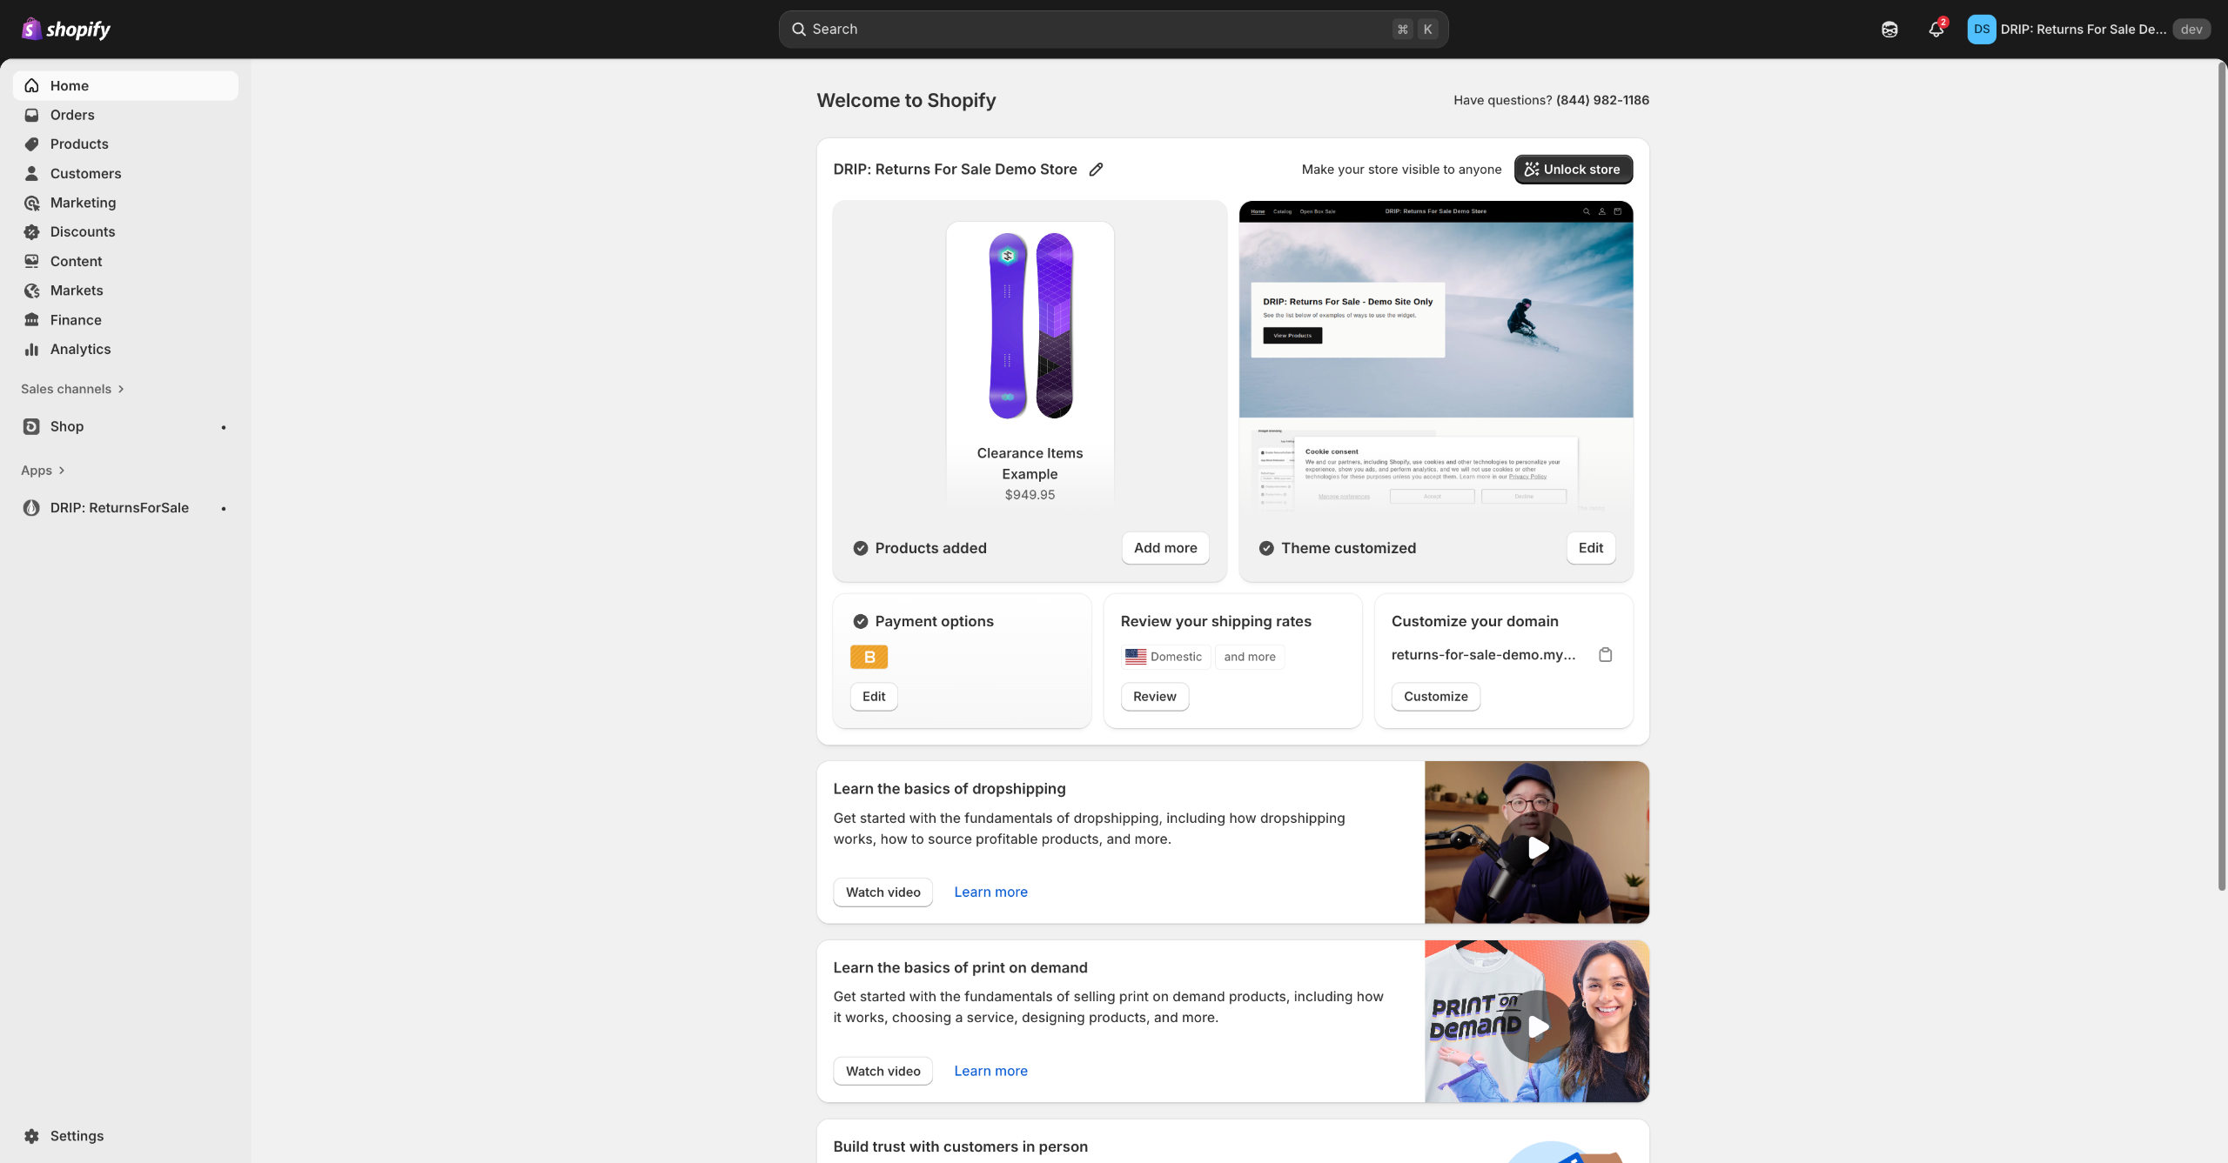2228x1163 pixels.
Task: Click the Payment options checkmark
Action: coord(860,621)
